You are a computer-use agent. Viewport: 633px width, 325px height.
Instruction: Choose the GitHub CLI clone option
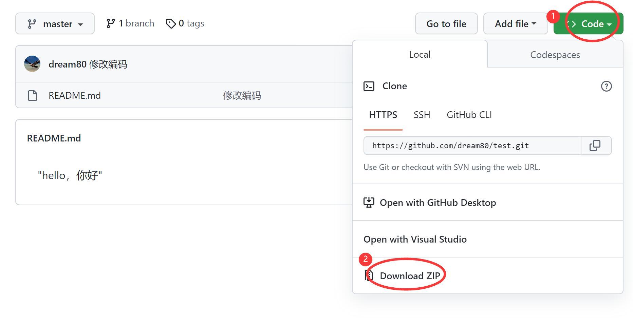pos(469,115)
